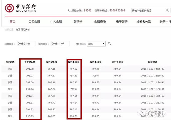
Task: Click the 首页 breadcrumb link
Action: (18, 30)
